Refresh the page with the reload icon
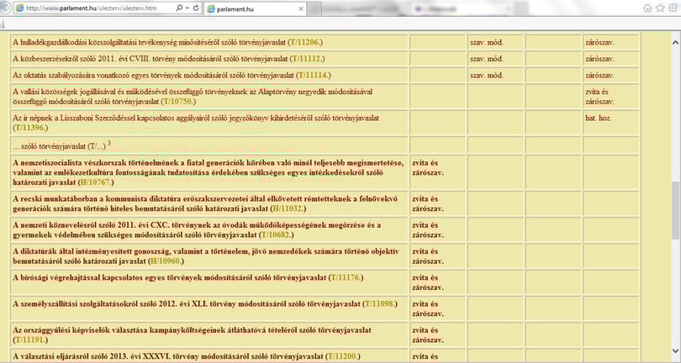Image resolution: width=681 pixels, height=363 pixels. point(196,8)
